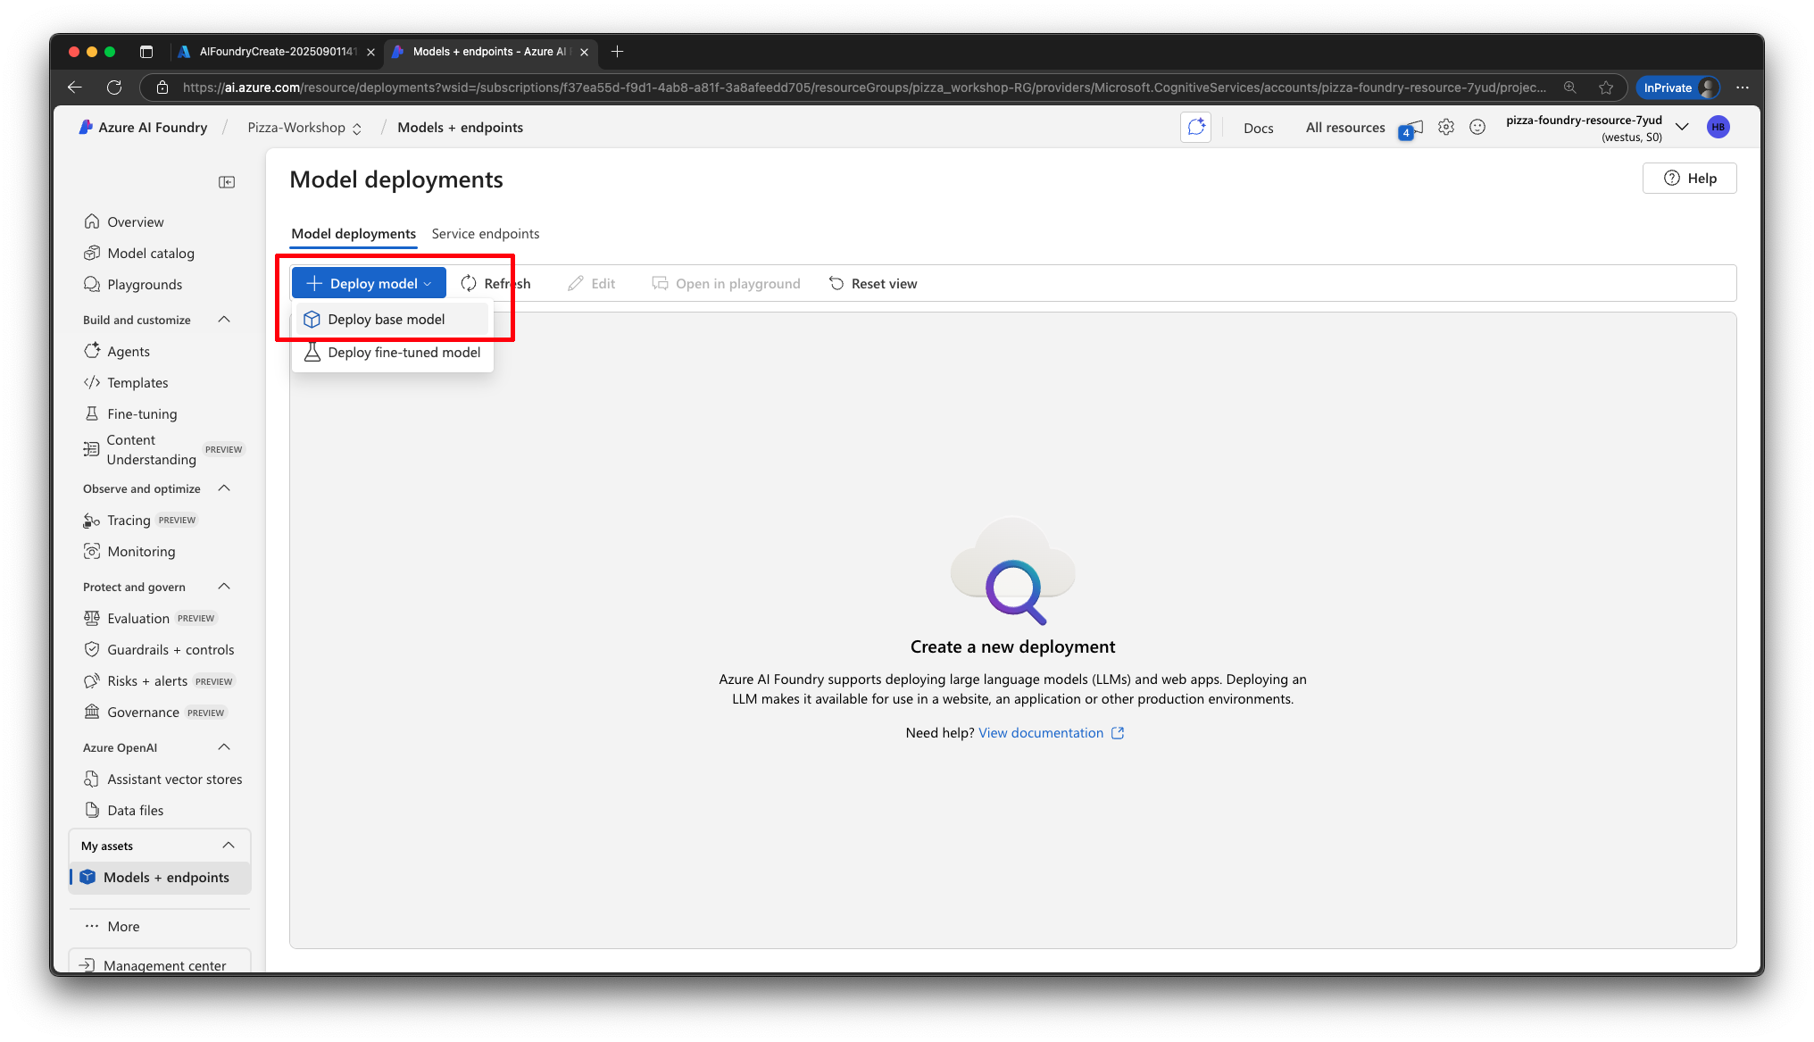Switch to the Service endpoints tab
1814x1042 pixels.
point(485,234)
